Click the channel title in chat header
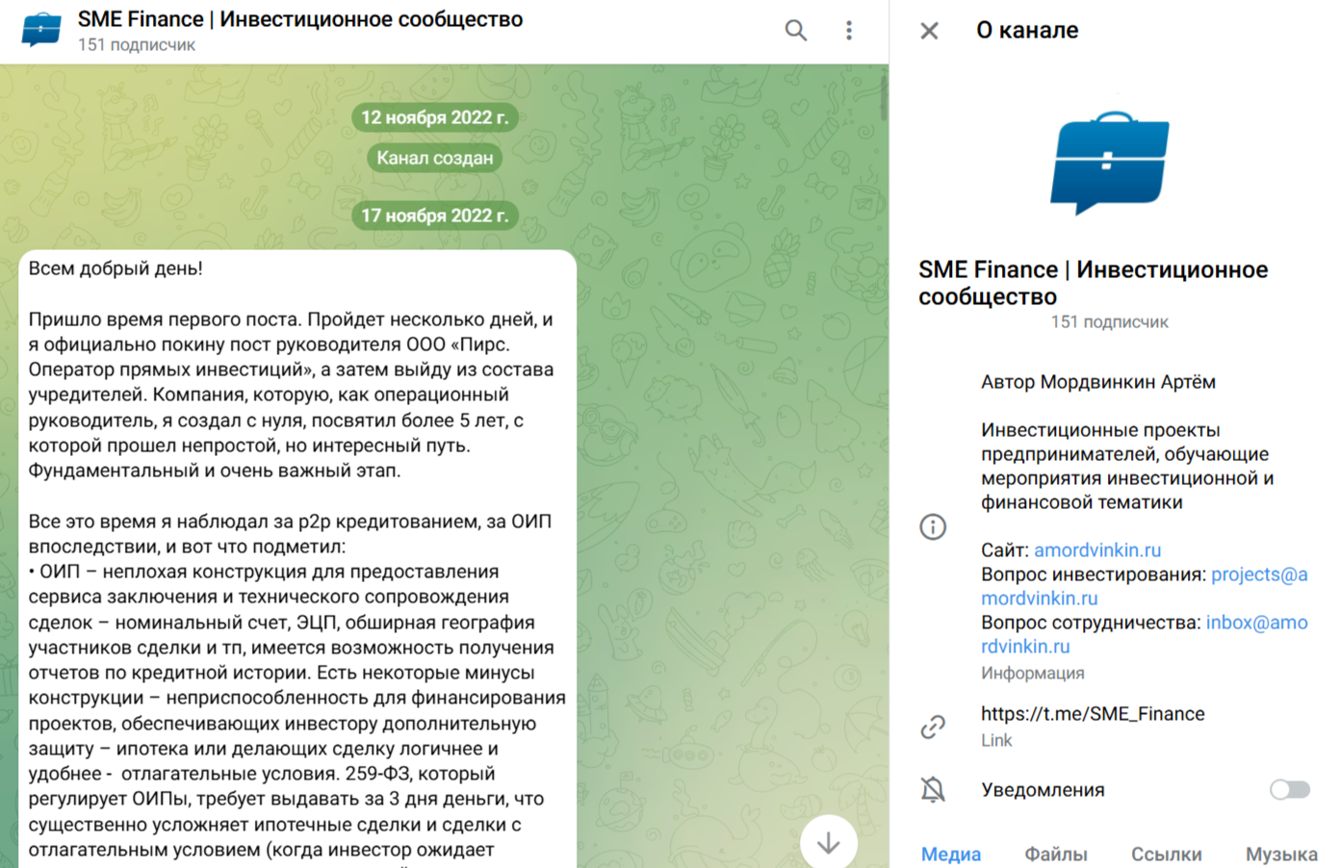The width and height of the screenshot is (1339, 868). [300, 19]
